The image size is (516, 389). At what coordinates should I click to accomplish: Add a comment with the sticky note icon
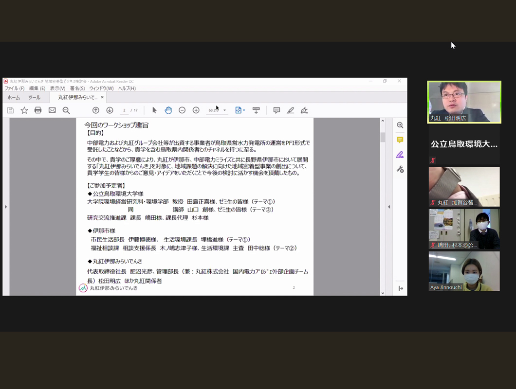click(x=276, y=110)
